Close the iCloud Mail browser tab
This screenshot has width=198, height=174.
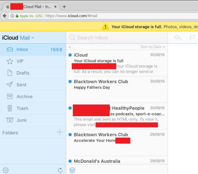pyautogui.click(x=55, y=7)
